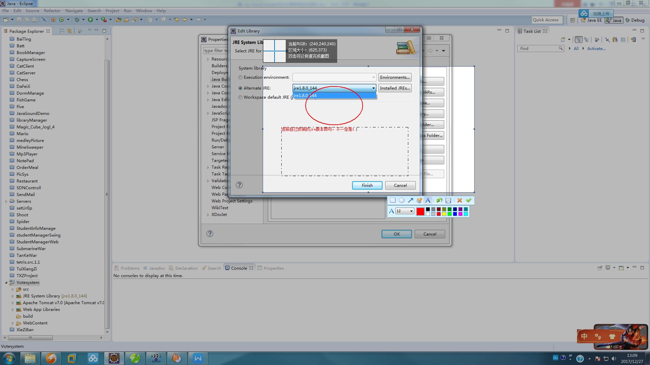
Task: Confirm screenshot with green checkmark
Action: (x=469, y=200)
